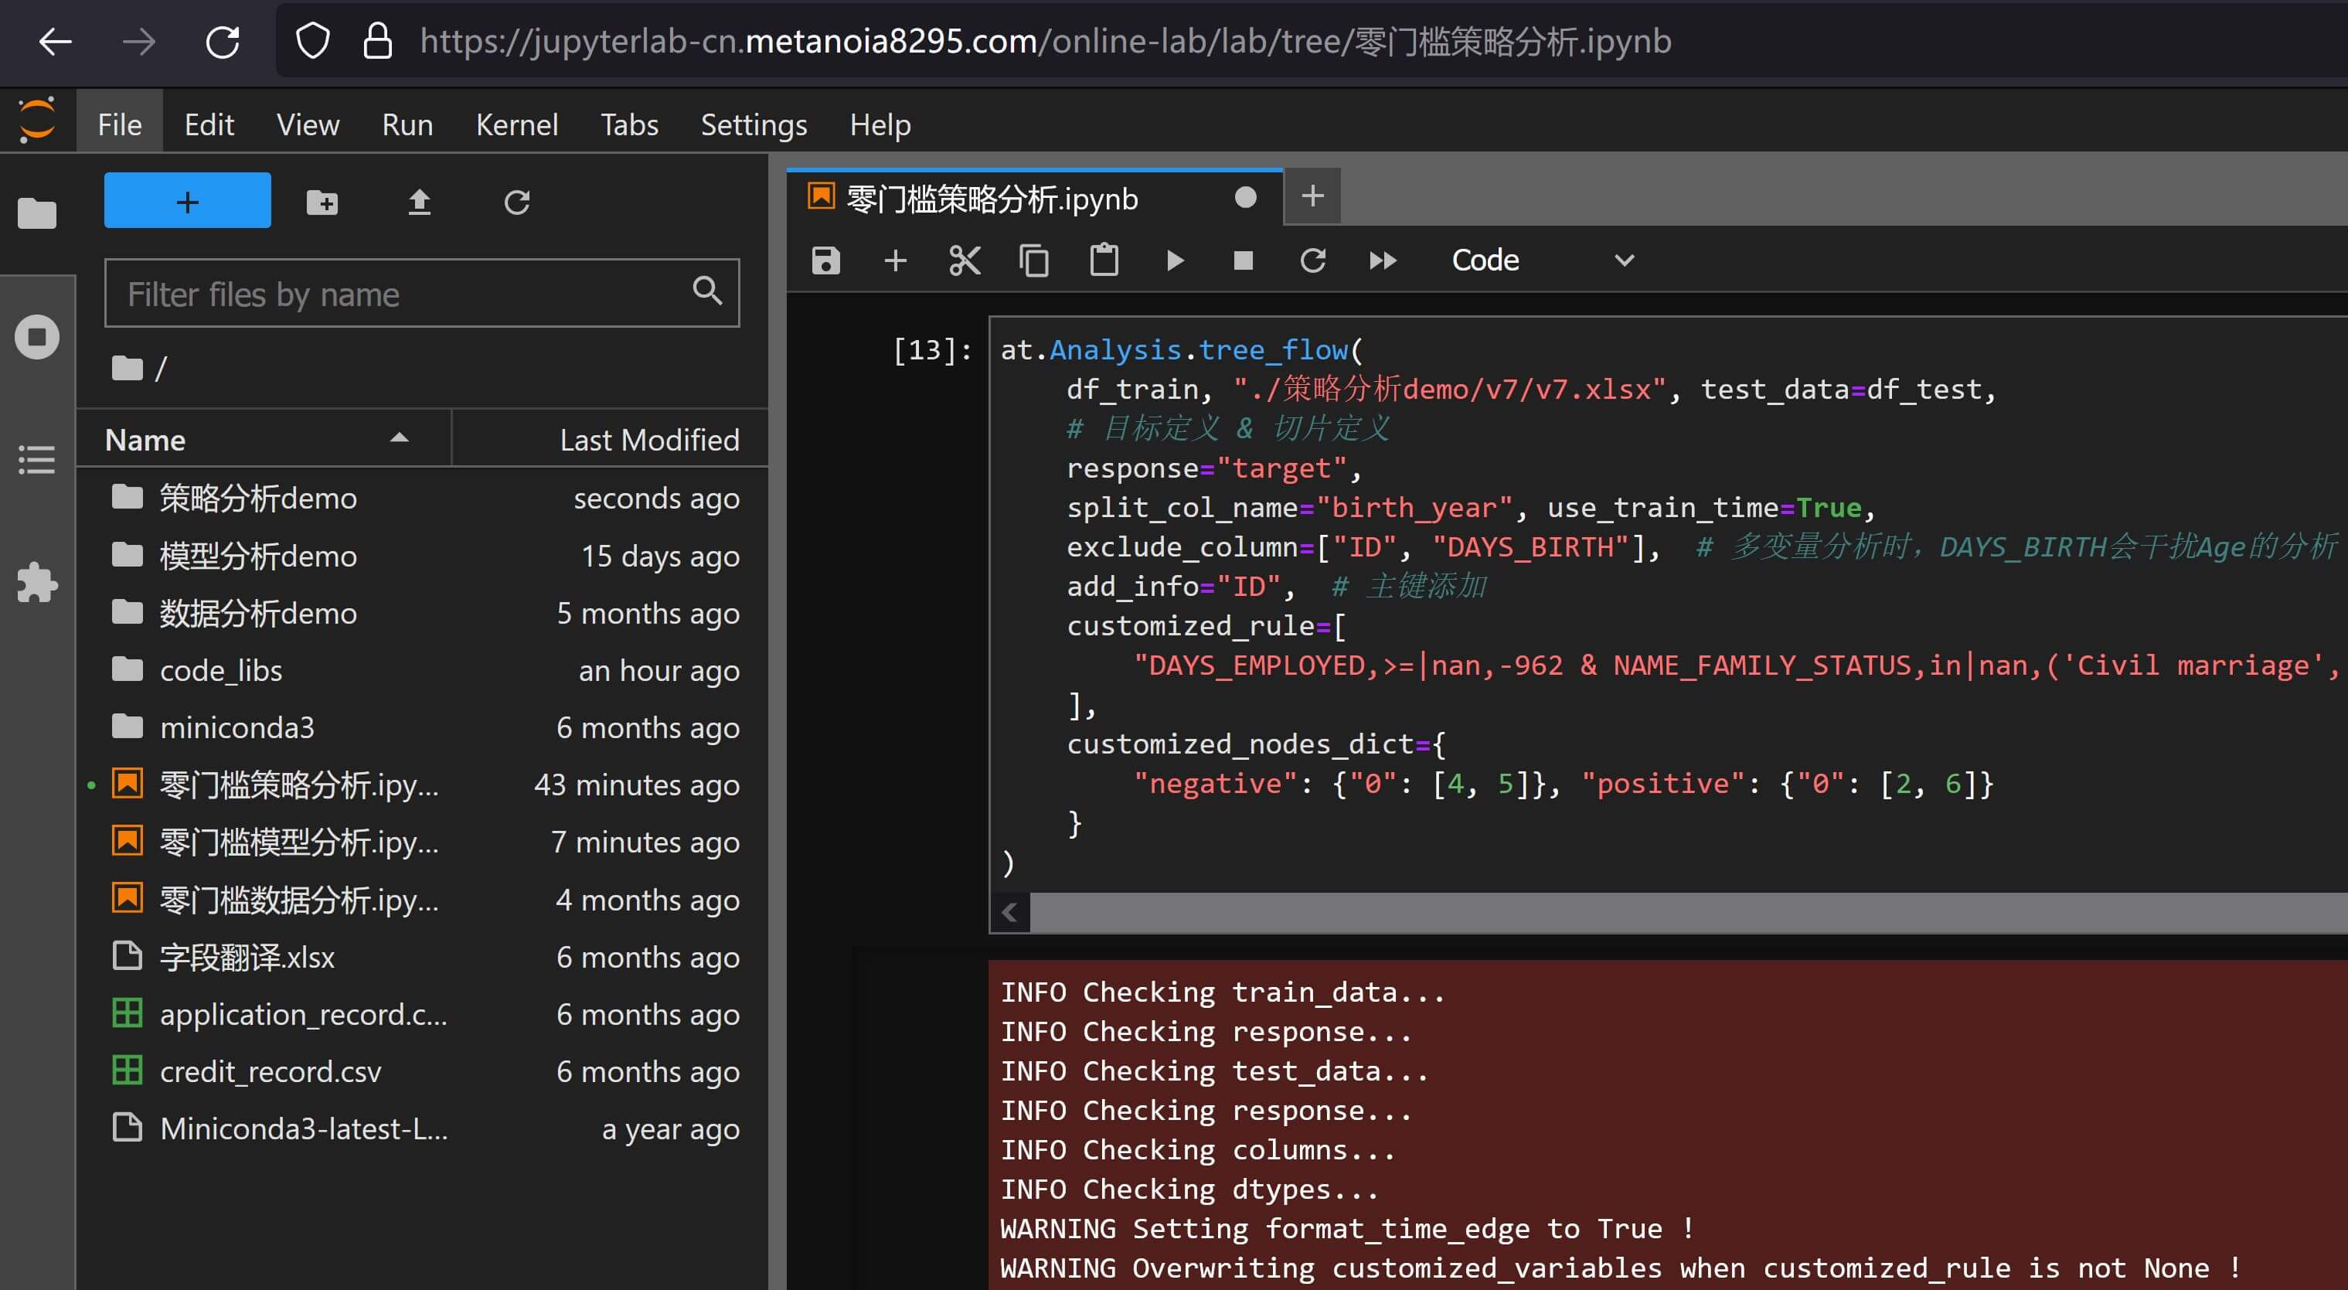Paste cells using the clipboard icon
Viewport: 2348px width, 1290px height.
pyautogui.click(x=1104, y=260)
